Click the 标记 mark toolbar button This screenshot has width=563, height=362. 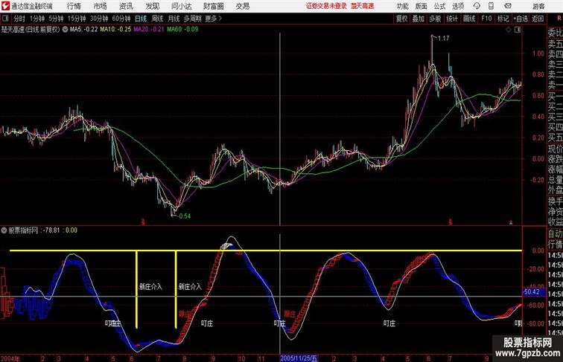coord(503,19)
